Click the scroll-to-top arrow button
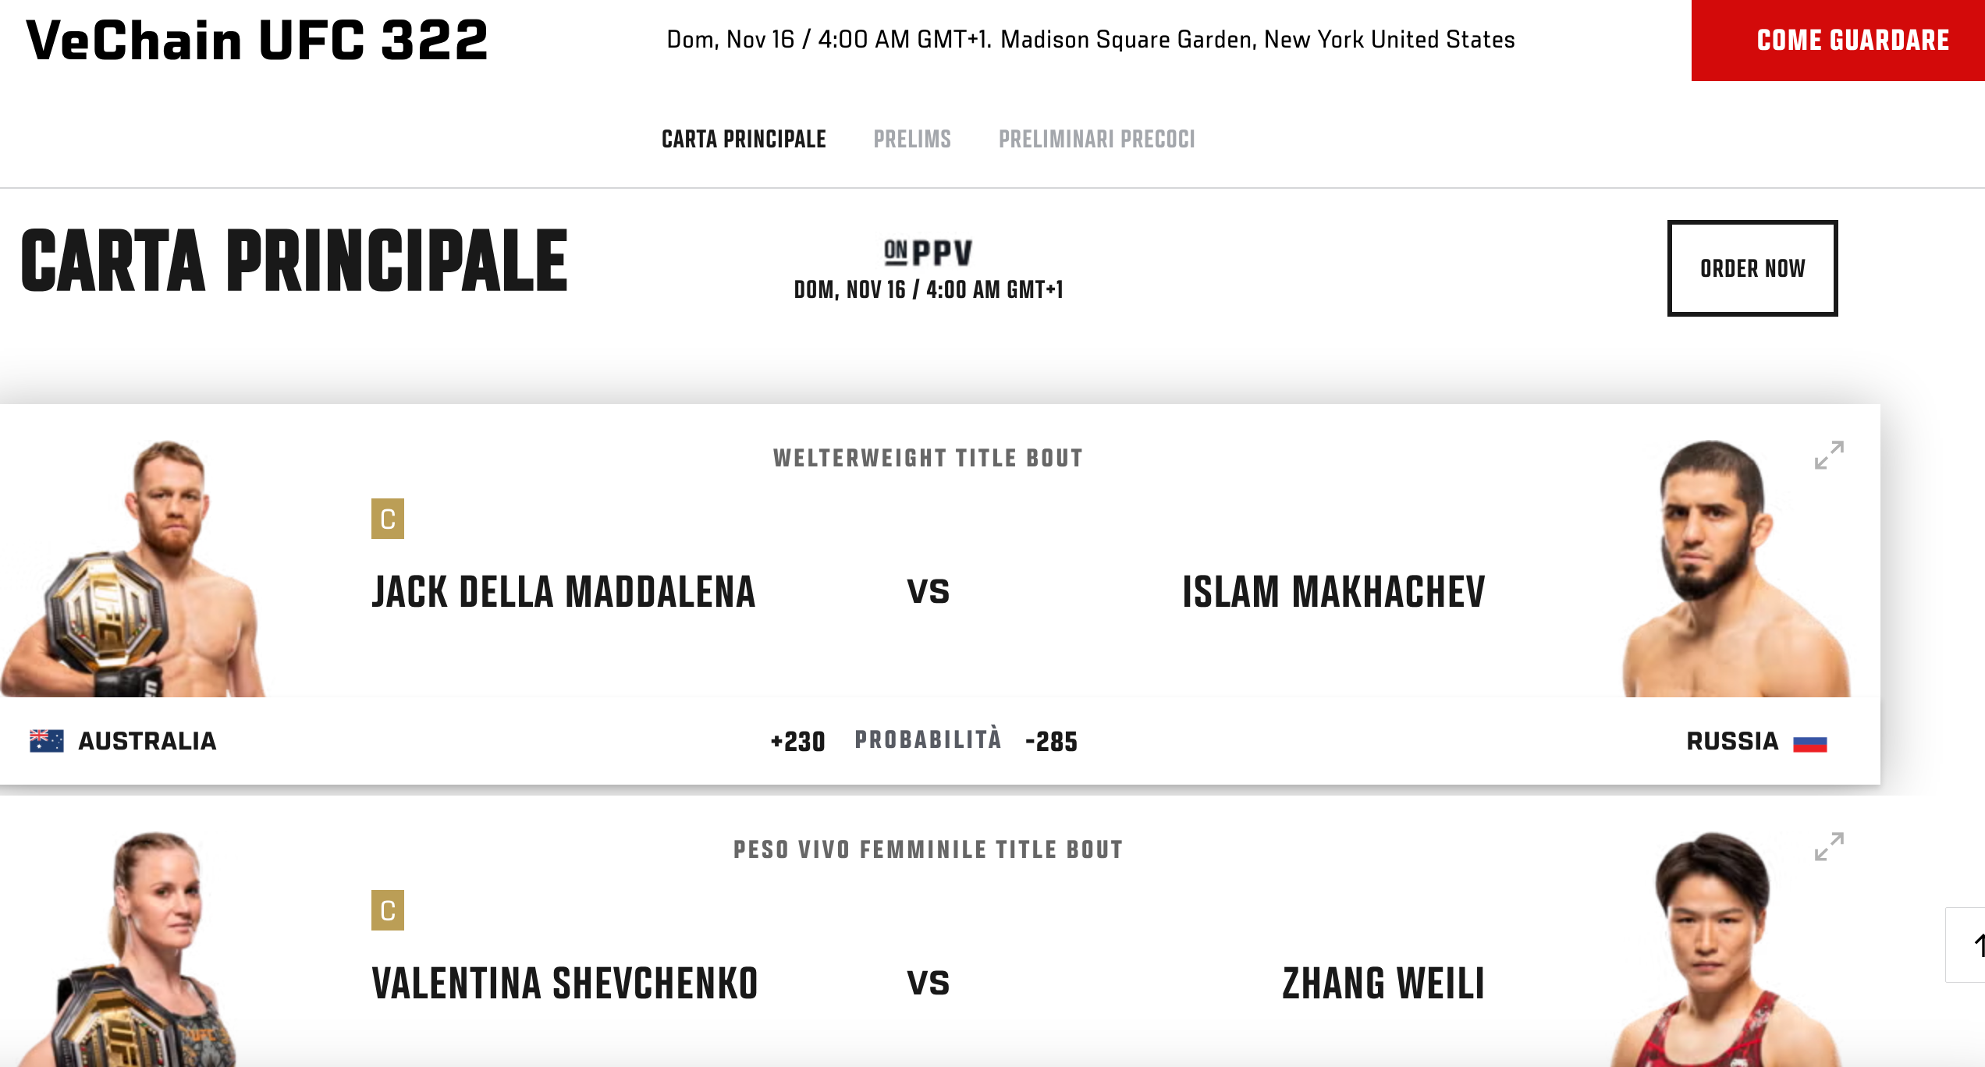 [1970, 945]
